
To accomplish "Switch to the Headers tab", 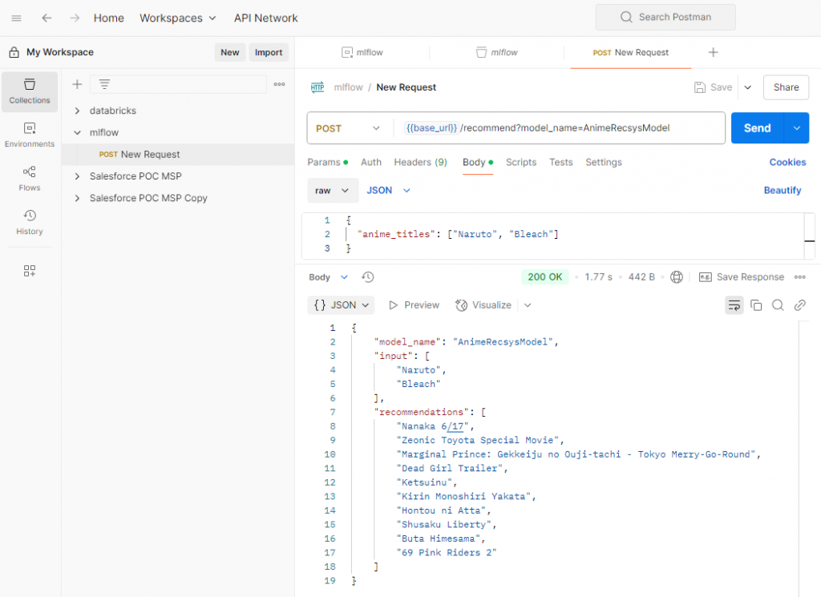I will coord(420,162).
